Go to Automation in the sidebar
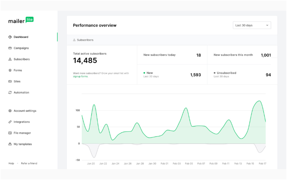 point(21,93)
